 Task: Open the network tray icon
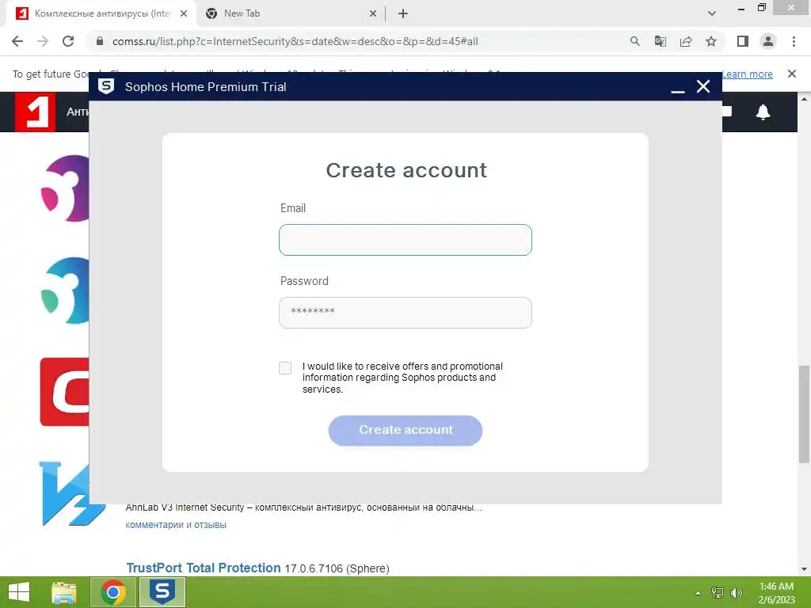(718, 593)
